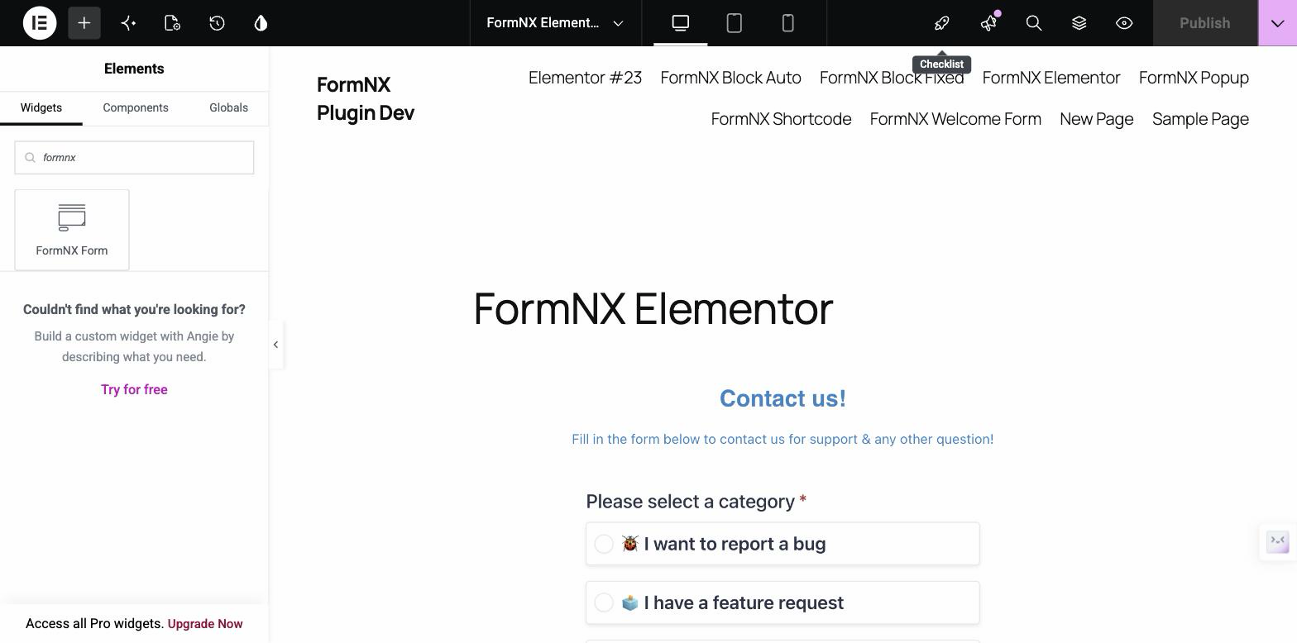Click the 'Please select a category' label
The image size is (1297, 643).
click(x=690, y=502)
